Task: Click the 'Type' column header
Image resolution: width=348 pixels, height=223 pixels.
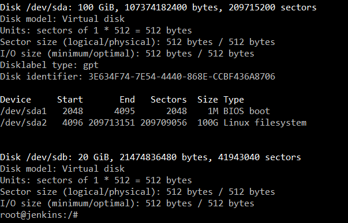Action: click(x=234, y=100)
